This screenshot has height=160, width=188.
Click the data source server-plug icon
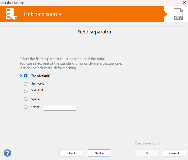coord(11,14)
